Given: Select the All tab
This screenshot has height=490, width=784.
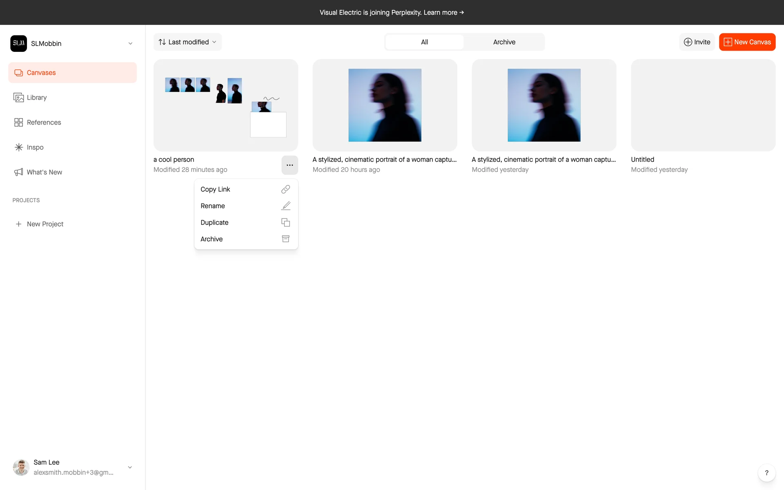Looking at the screenshot, I should [x=424, y=42].
